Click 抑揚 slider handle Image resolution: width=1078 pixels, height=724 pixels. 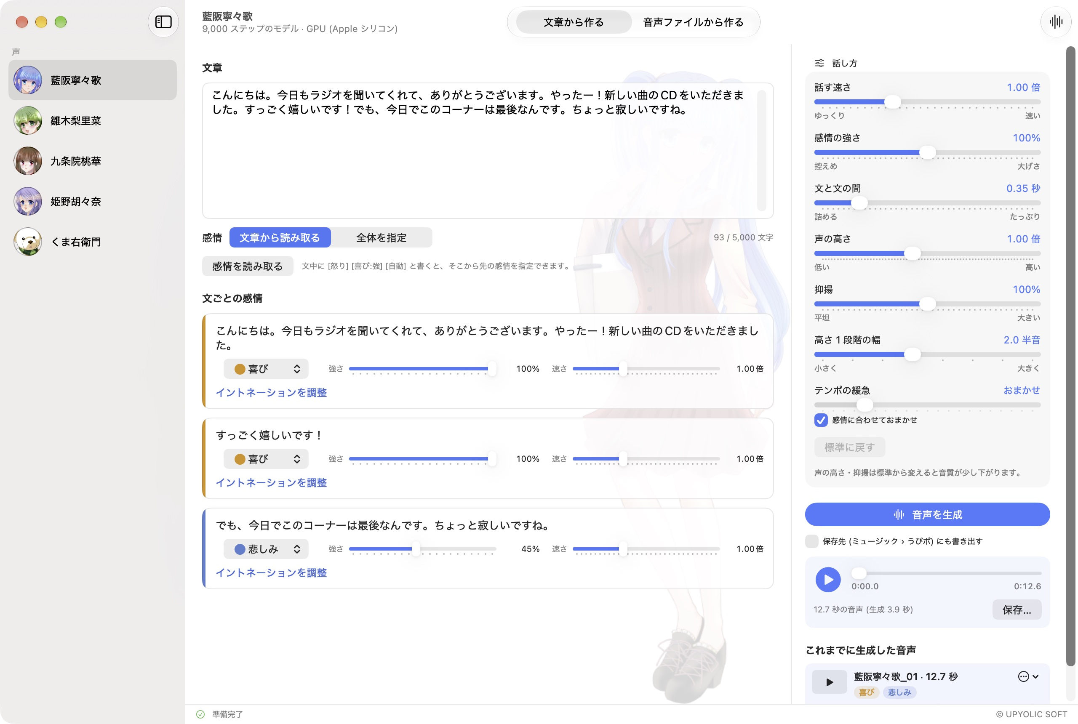click(x=927, y=304)
